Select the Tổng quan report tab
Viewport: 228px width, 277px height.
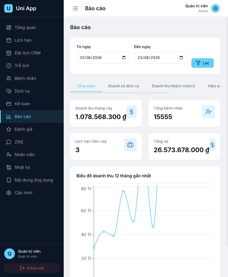(x=86, y=86)
